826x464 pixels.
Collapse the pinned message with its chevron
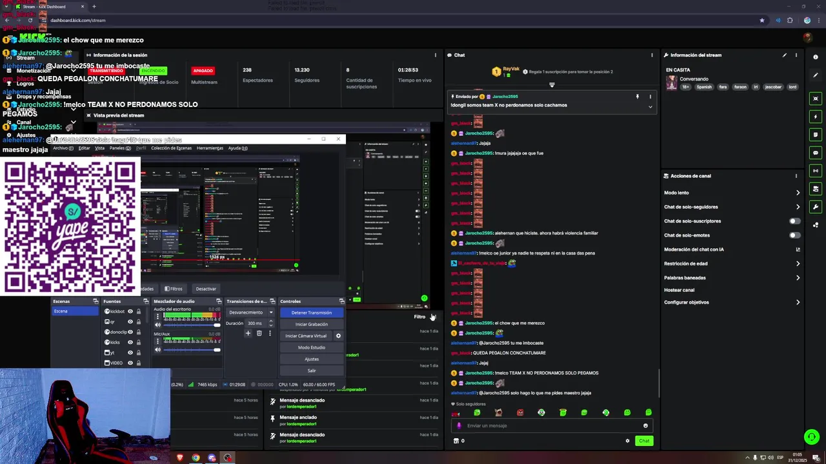(650, 106)
